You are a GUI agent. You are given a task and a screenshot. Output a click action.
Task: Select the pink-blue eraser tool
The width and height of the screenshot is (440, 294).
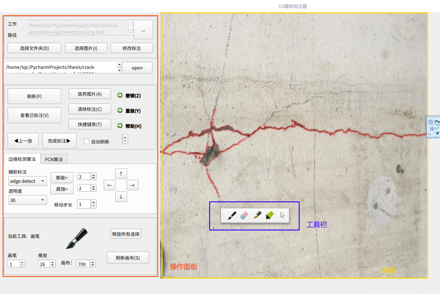(x=244, y=215)
